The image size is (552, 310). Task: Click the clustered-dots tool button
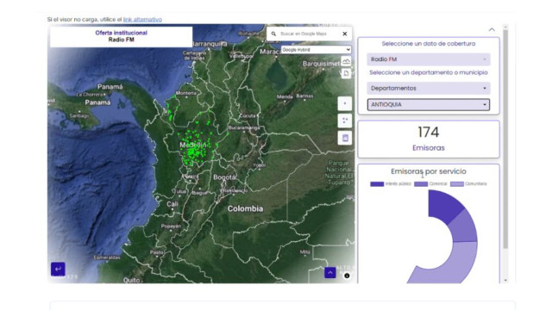pyautogui.click(x=345, y=121)
